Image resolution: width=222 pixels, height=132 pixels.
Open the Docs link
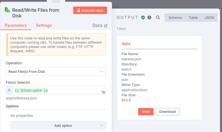100,25
